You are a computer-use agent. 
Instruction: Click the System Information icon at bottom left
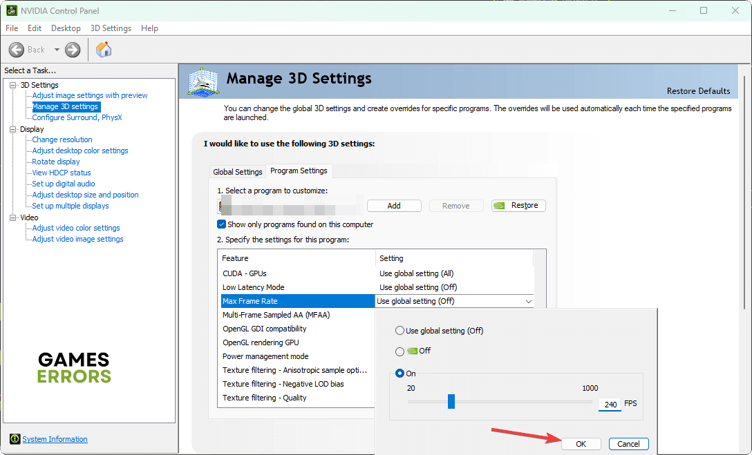[x=15, y=439]
